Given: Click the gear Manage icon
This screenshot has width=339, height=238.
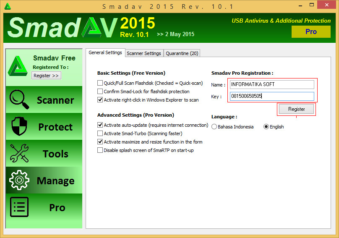Looking at the screenshot, I should click(x=19, y=180).
